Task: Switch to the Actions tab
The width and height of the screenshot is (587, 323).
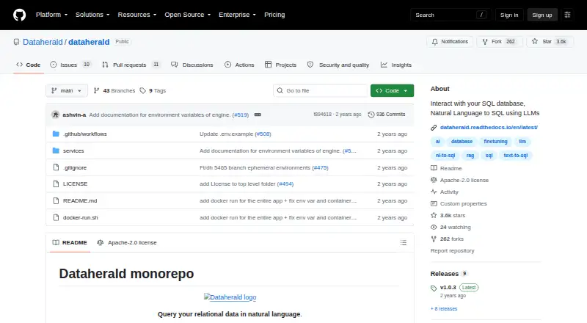Action: tap(239, 65)
